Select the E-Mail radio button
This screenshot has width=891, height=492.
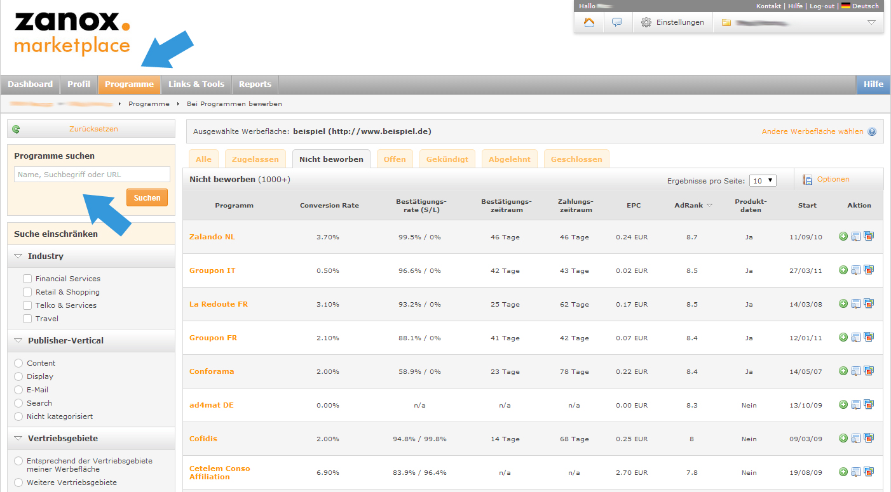click(x=18, y=390)
